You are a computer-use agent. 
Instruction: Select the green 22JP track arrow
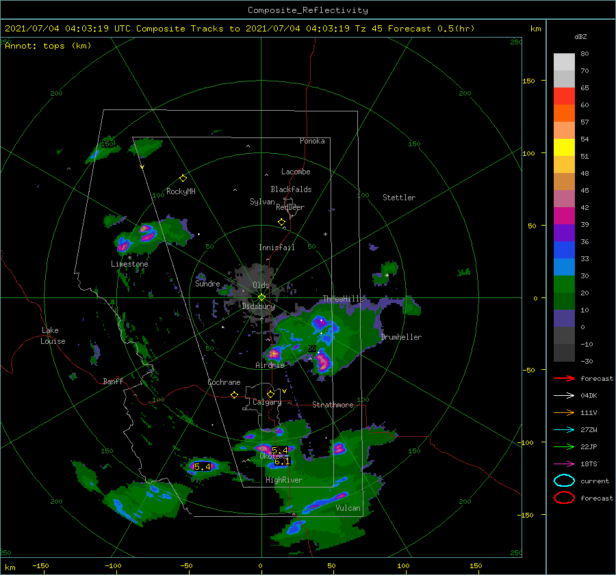[564, 446]
